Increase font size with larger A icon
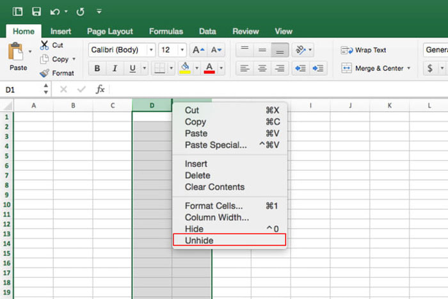This screenshot has height=299, width=448. pyautogui.click(x=198, y=50)
